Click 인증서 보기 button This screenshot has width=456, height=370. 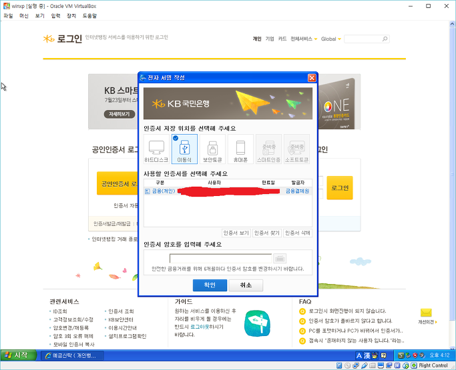[236, 233]
